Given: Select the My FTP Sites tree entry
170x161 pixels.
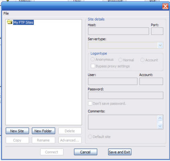Looking at the screenshot, I should (x=23, y=22).
